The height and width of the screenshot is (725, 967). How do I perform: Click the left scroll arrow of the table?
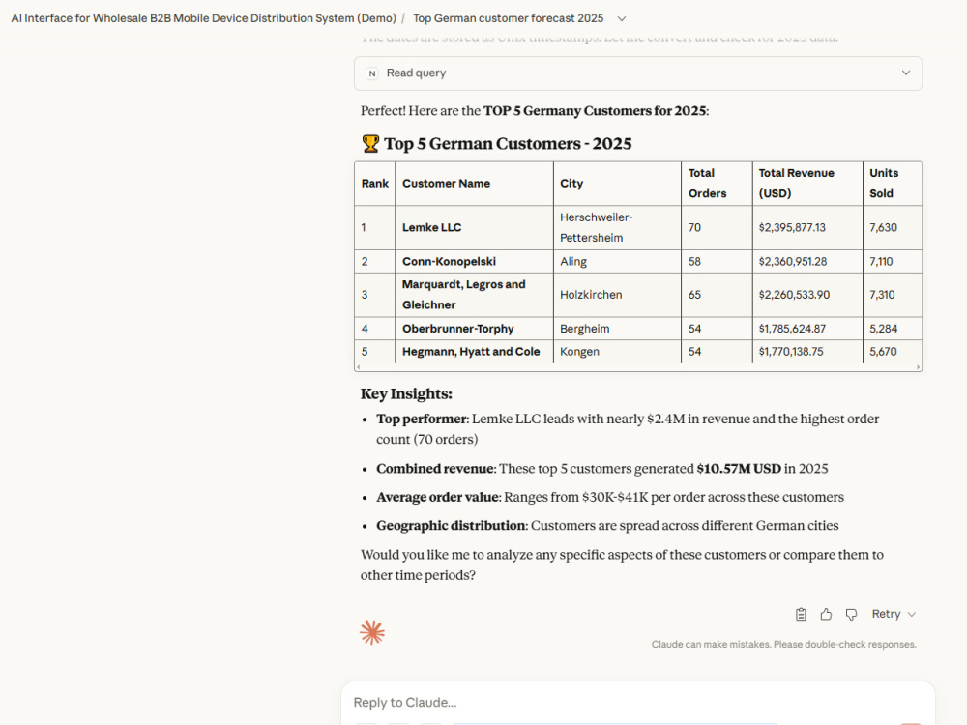tap(359, 366)
